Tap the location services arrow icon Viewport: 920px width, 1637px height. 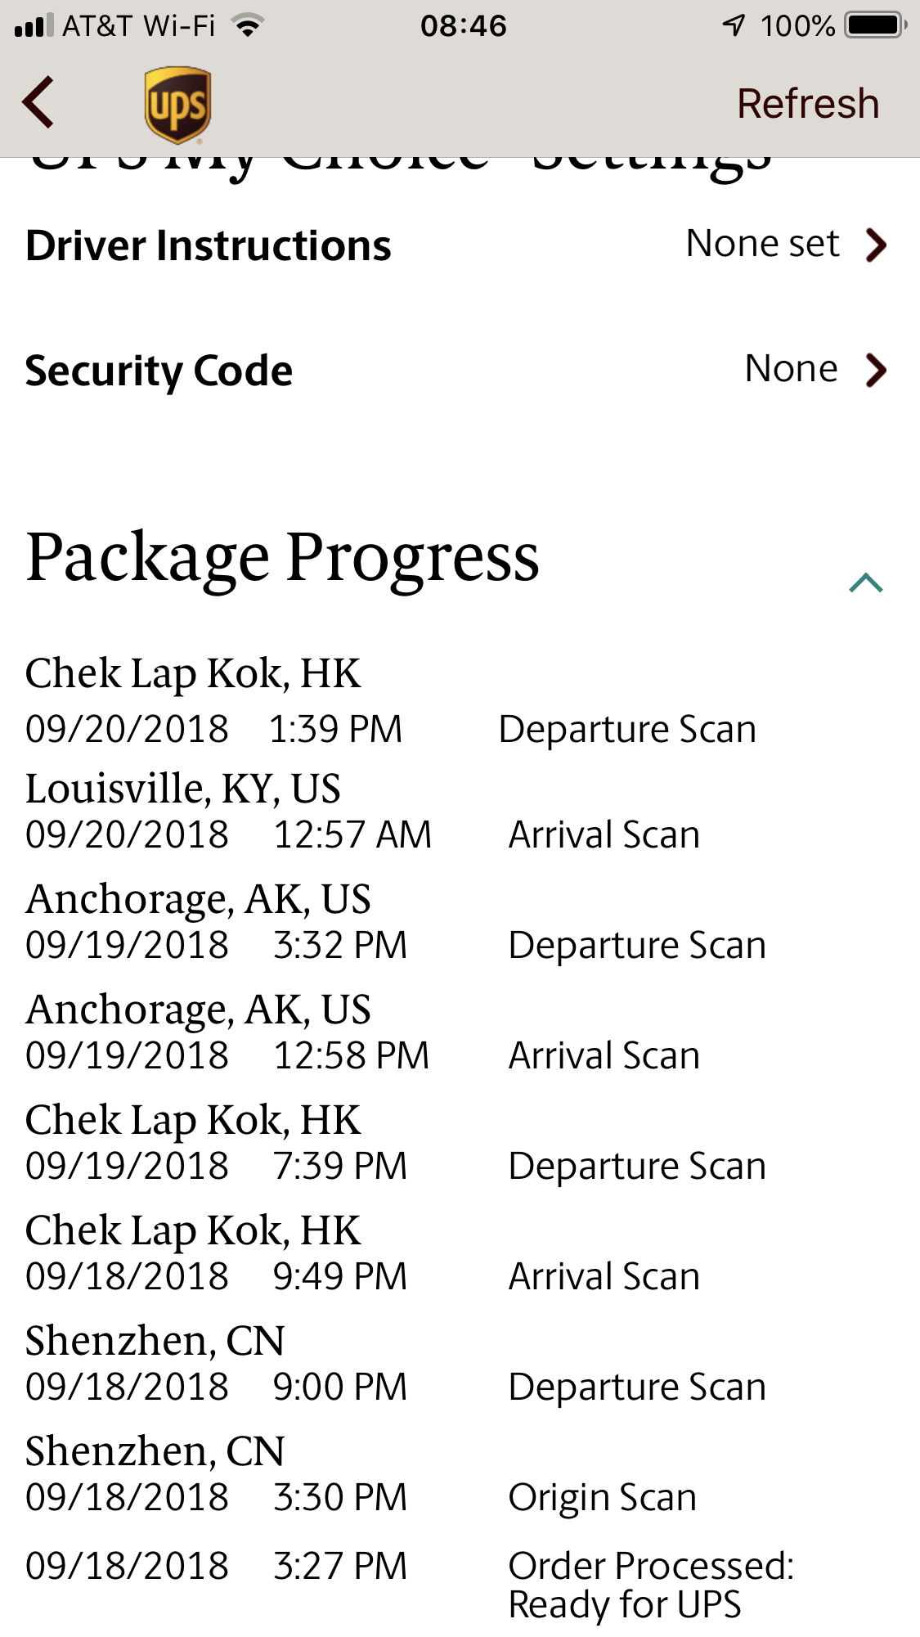click(734, 25)
